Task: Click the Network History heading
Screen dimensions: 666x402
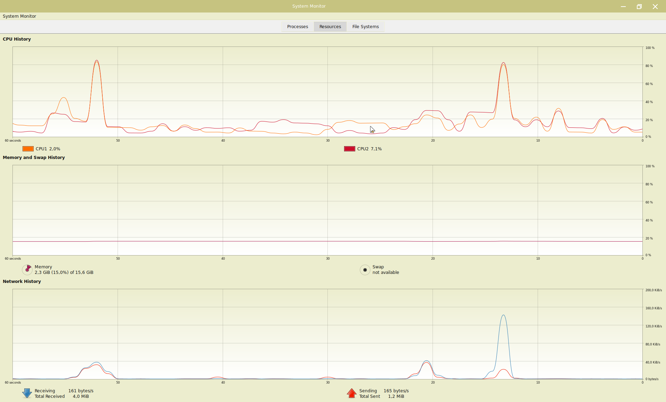Action: tap(22, 282)
